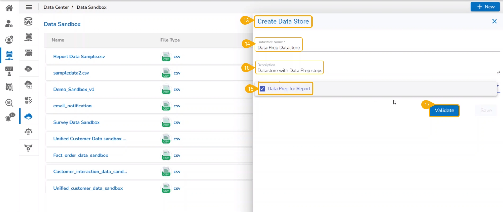Uncheck Data Prep for Report checkbox
The image size is (503, 212).
tap(263, 89)
